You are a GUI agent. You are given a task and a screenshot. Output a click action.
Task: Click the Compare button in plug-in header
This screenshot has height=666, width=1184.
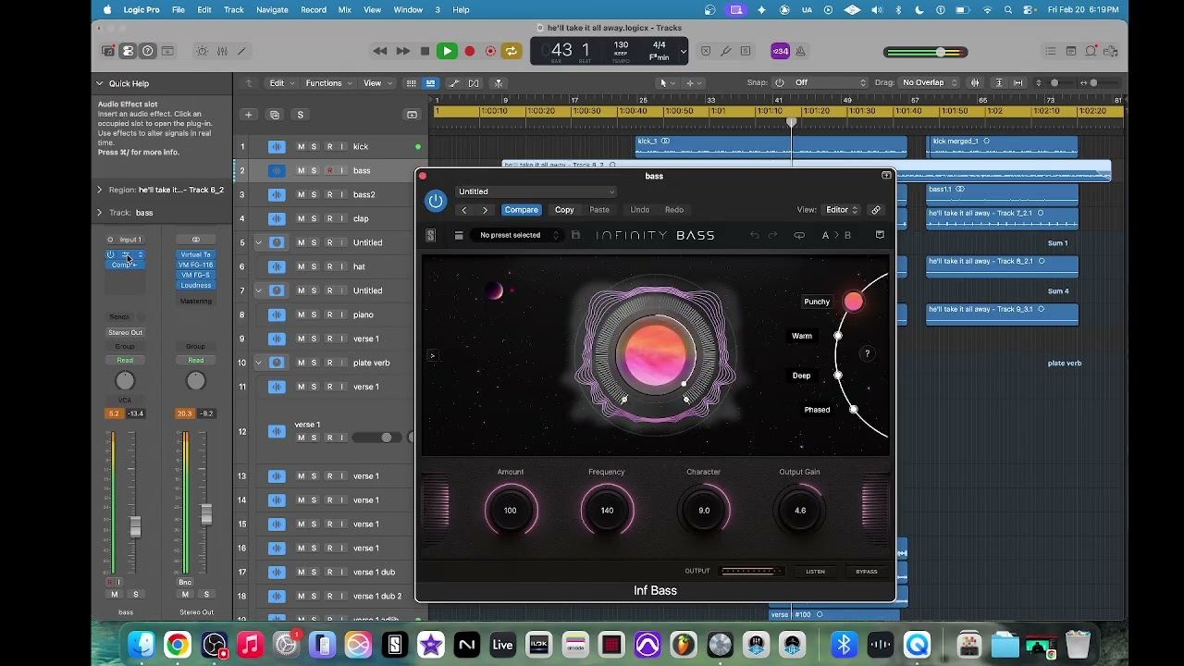[521, 210]
